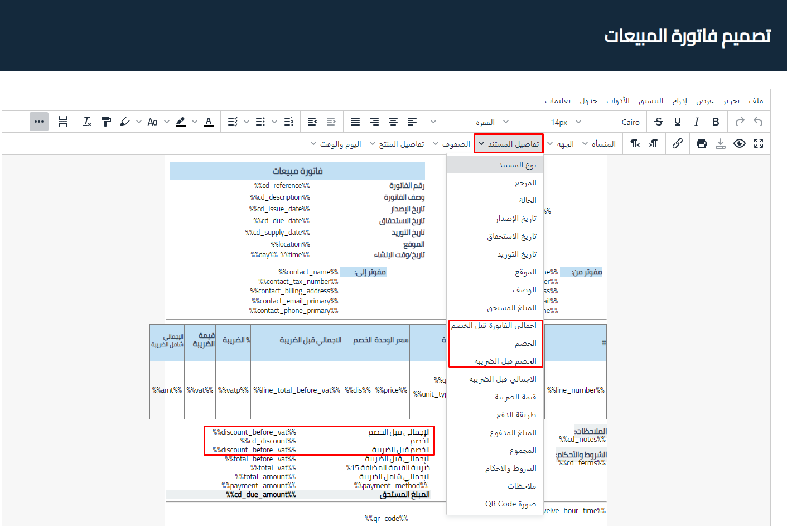Select الحالة from dropdown list
Image resolution: width=787 pixels, height=526 pixels.
495,201
